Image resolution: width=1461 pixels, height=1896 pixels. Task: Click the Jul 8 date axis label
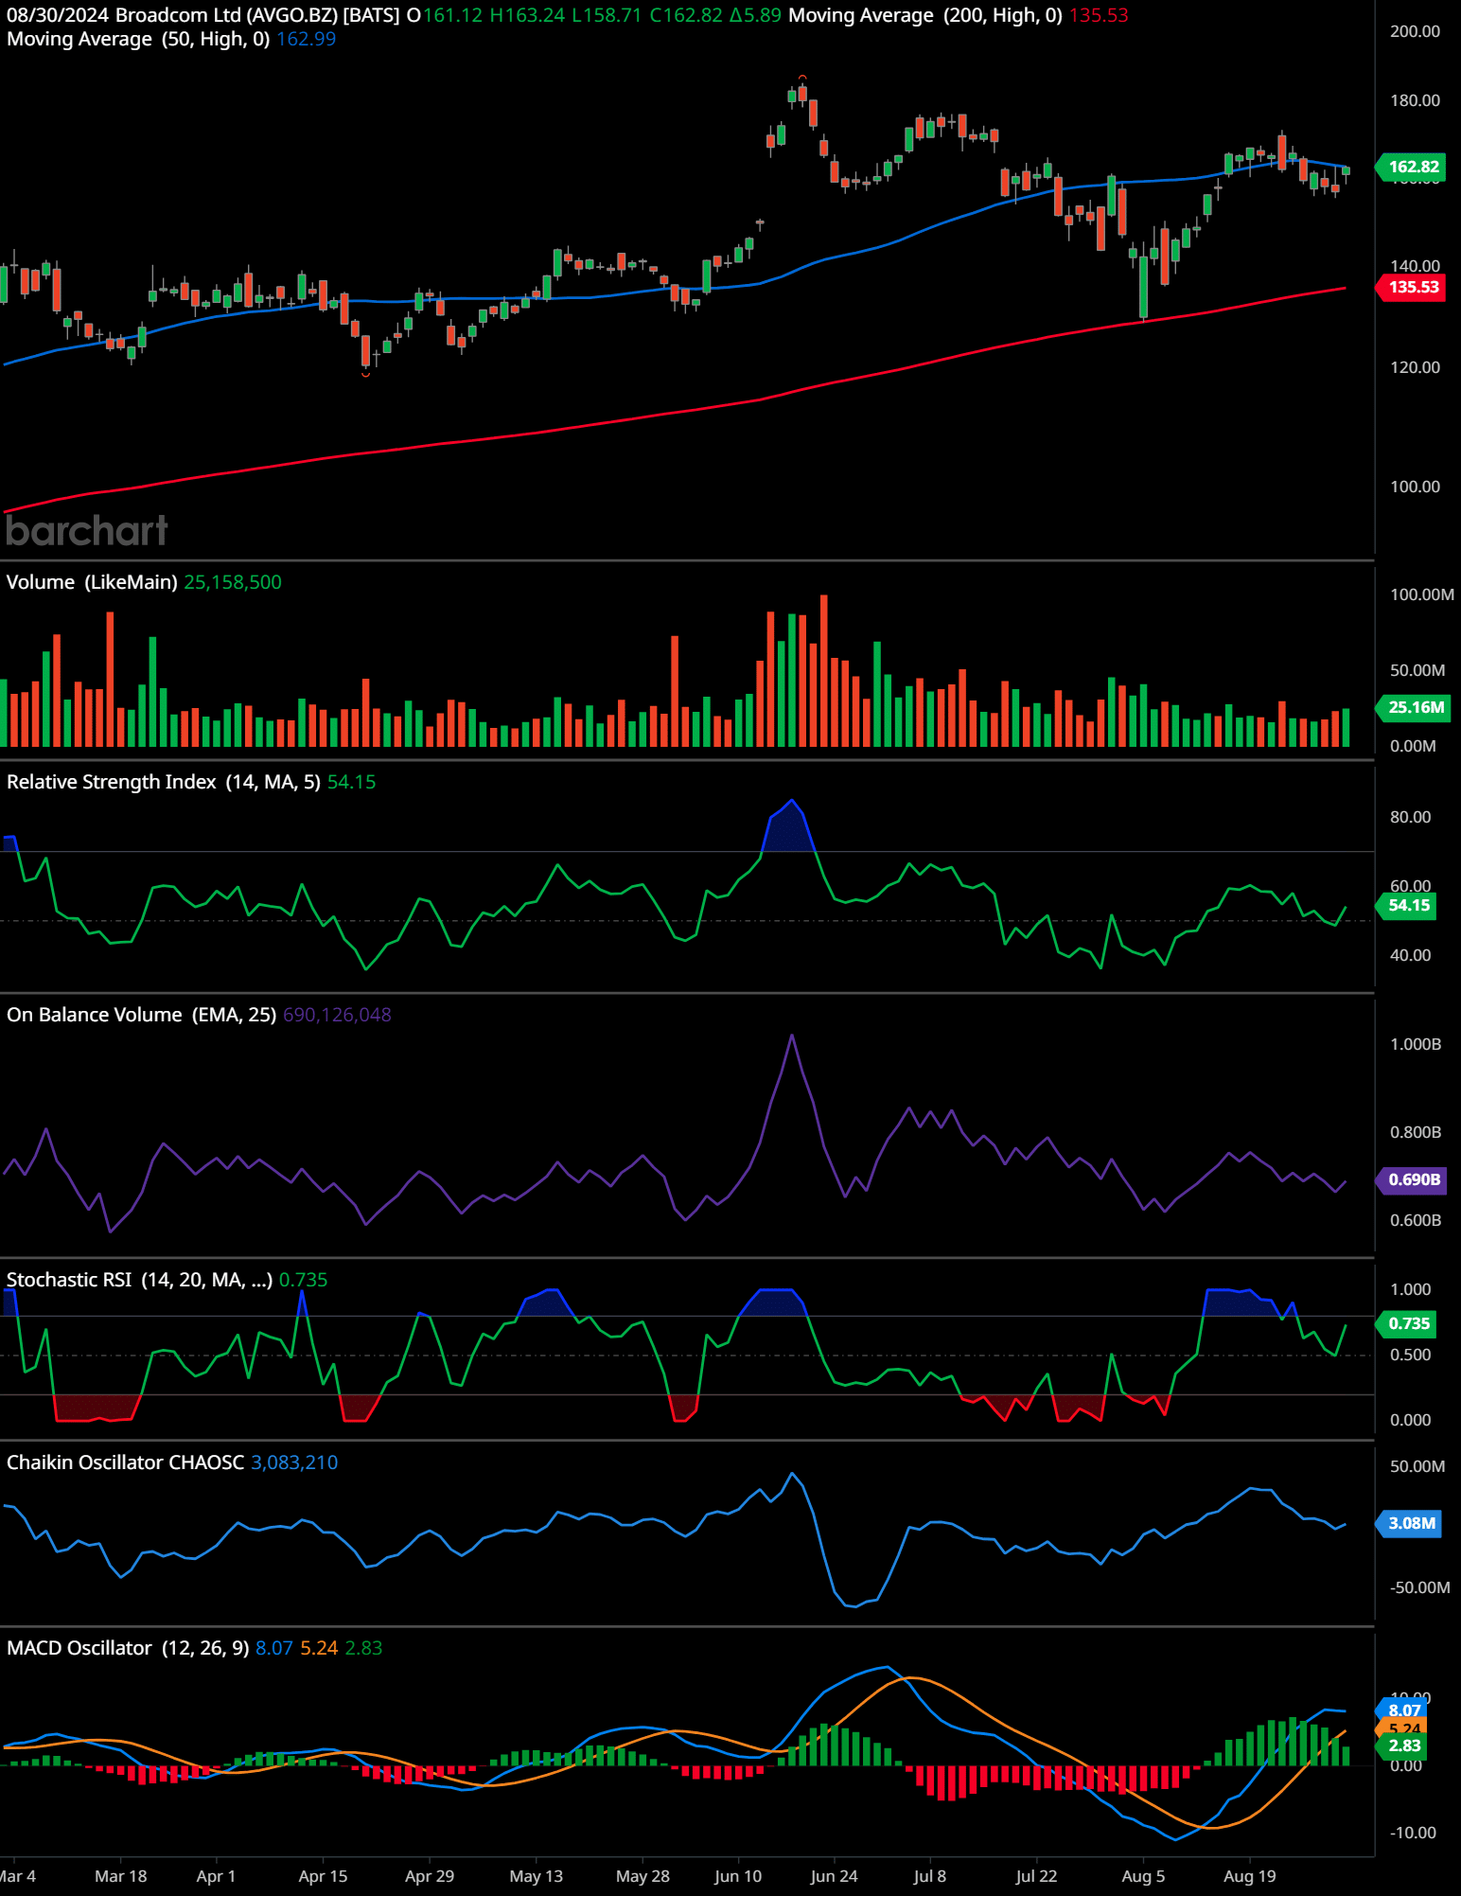tap(929, 1876)
